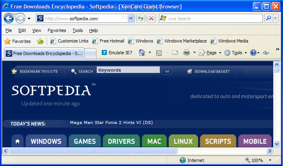This screenshot has width=283, height=166.
Task: Expand the command bar overflow chevron
Action: (x=278, y=49)
